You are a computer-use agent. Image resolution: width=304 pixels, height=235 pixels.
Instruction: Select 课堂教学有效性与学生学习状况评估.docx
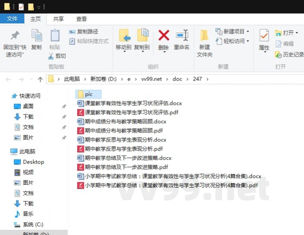coord(129,103)
